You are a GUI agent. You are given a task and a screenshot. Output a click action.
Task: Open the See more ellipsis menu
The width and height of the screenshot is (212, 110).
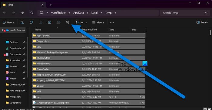click(x=112, y=22)
